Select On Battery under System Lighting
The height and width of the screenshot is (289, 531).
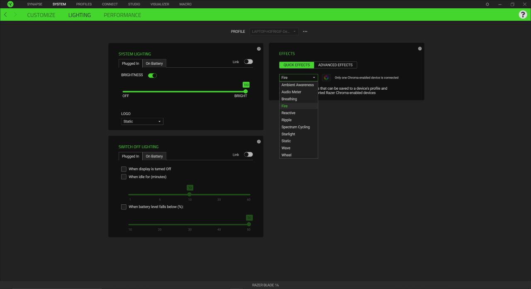[154, 64]
